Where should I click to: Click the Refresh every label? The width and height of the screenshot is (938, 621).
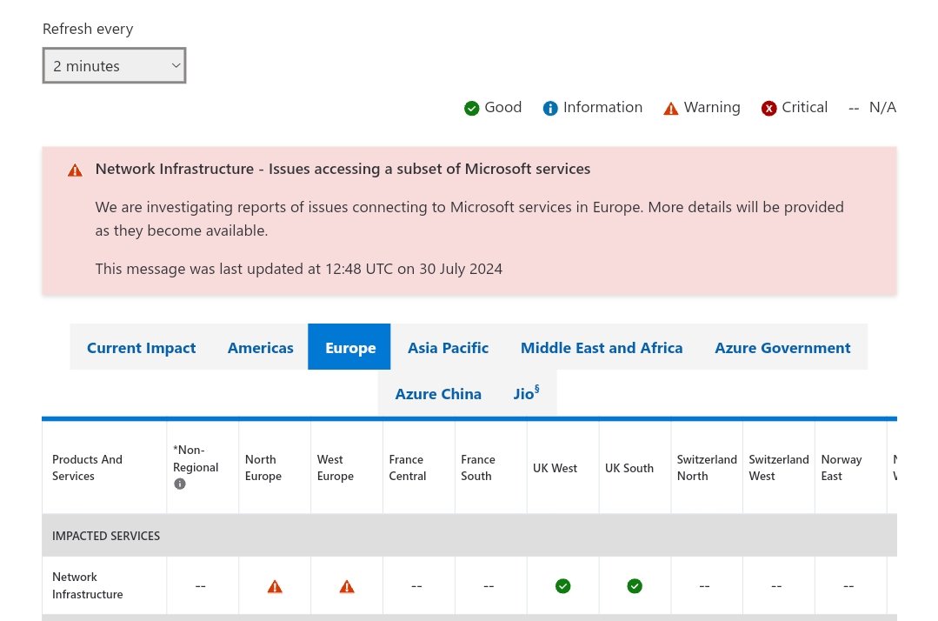coord(88,29)
